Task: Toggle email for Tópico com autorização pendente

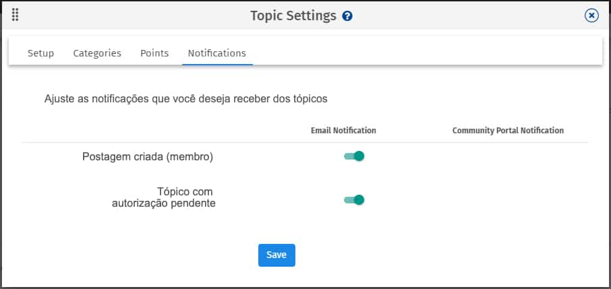Action: coord(354,200)
